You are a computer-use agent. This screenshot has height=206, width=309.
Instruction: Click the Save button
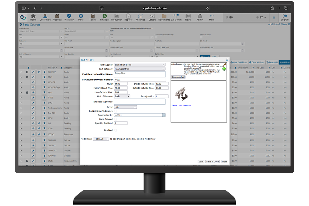click(x=201, y=162)
